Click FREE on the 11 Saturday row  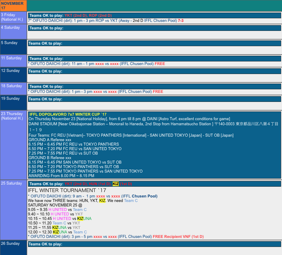[160, 64]
